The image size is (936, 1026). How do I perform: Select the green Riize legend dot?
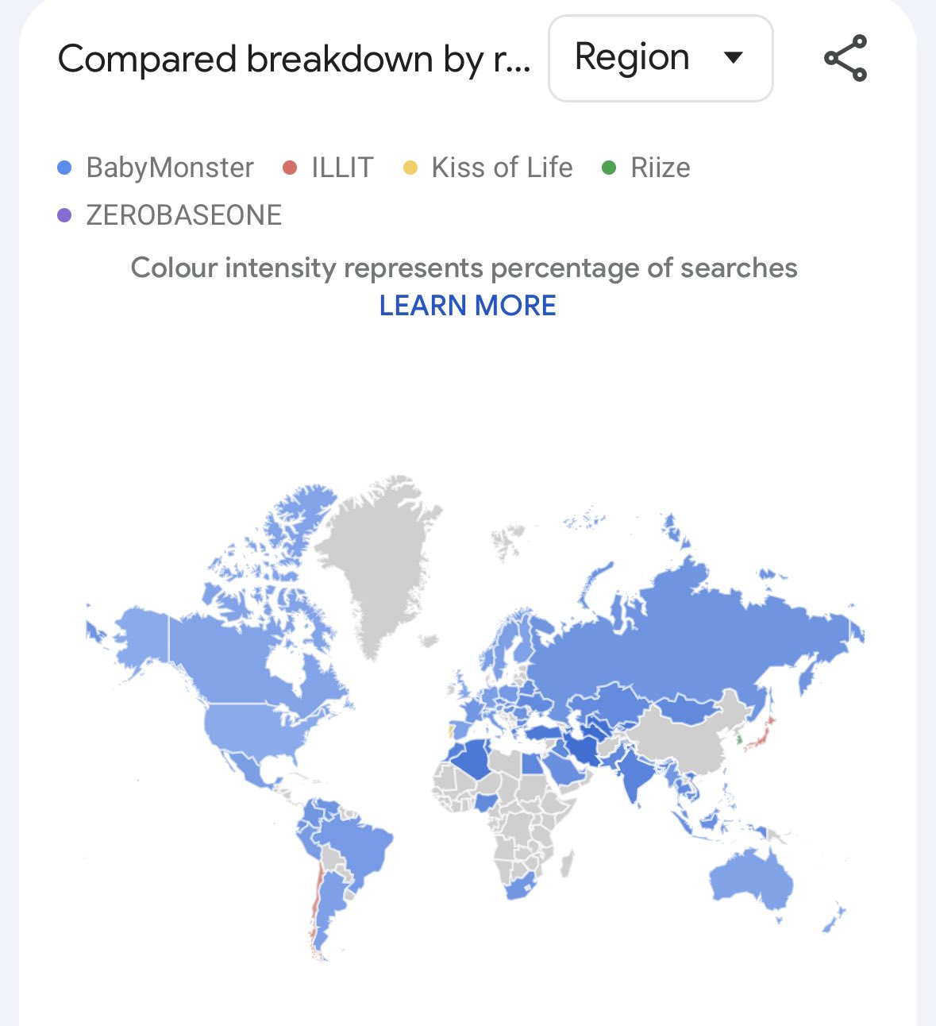(609, 168)
